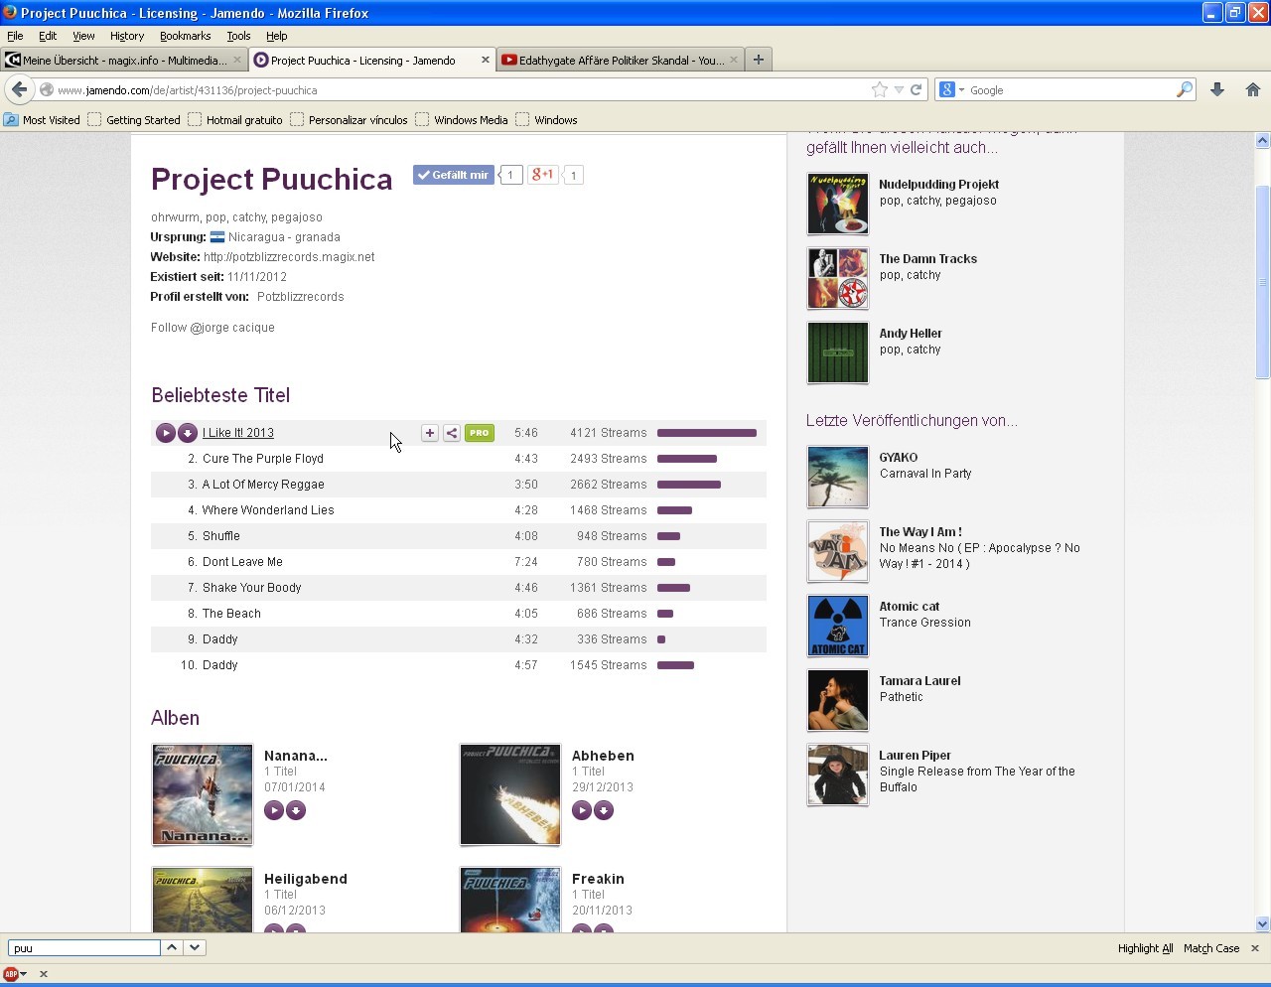The image size is (1271, 987).
Task: Click the Google search magnifier icon
Action: tap(1184, 89)
